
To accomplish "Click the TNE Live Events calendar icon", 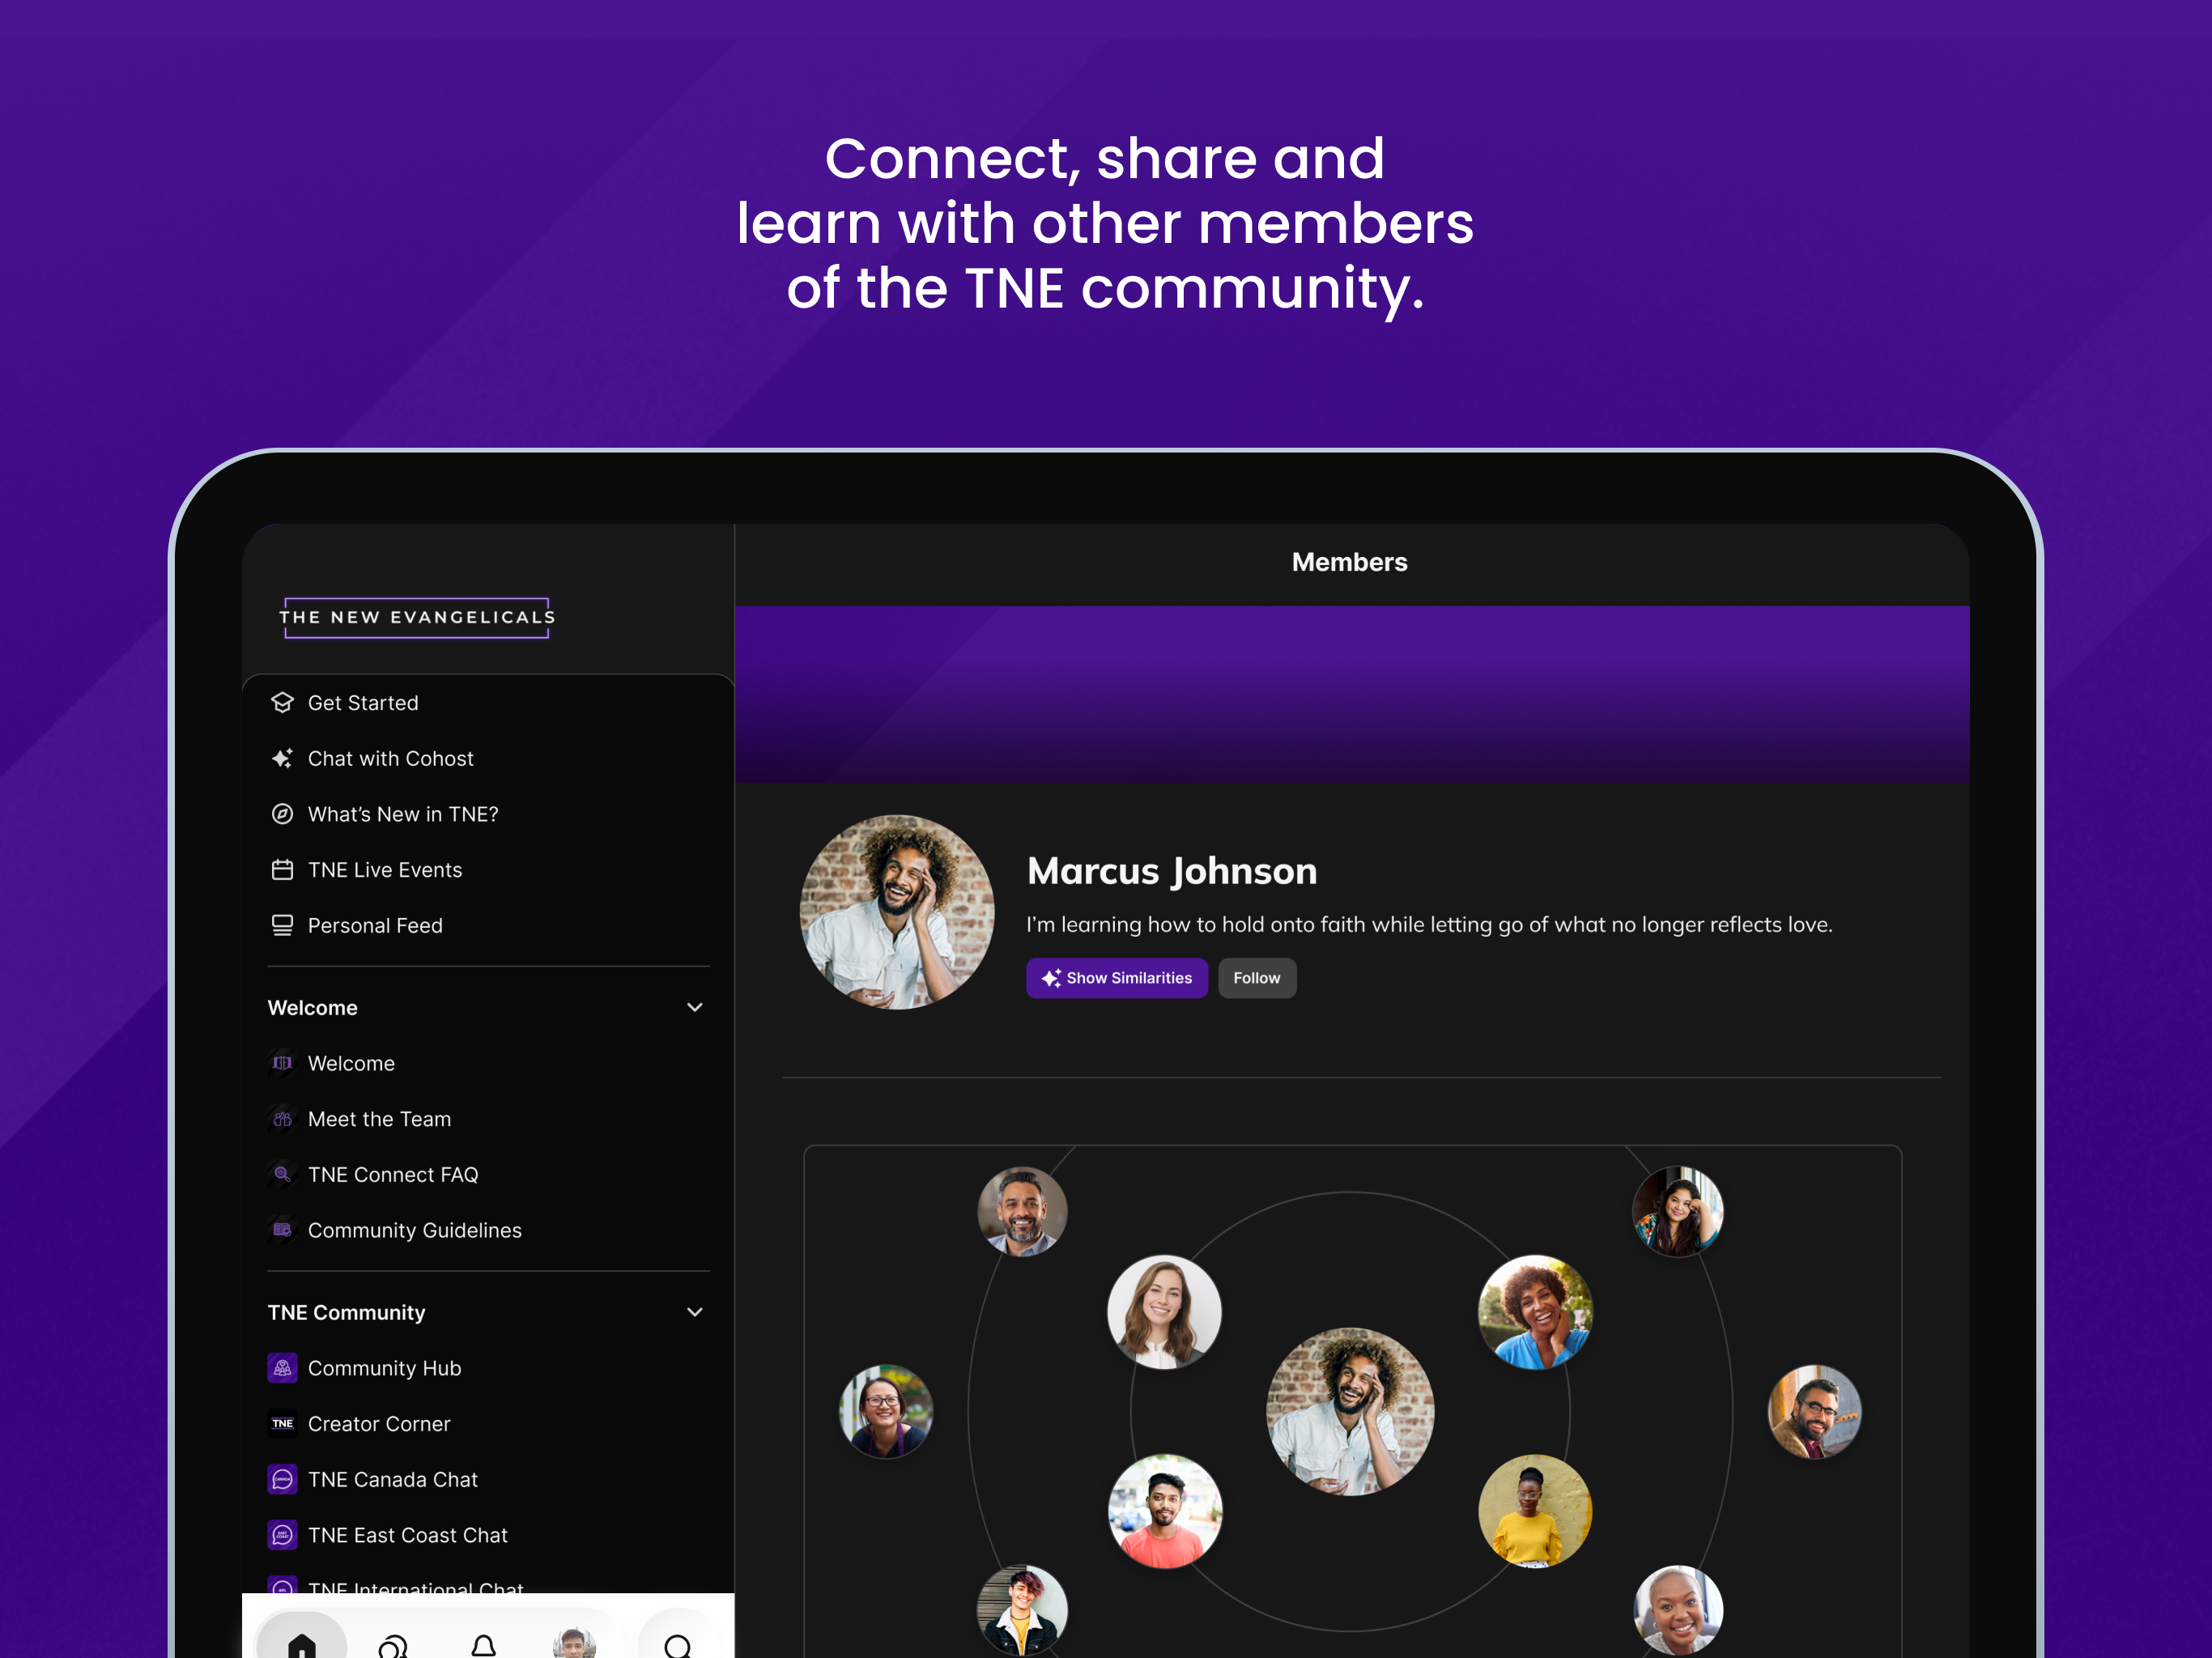I will tap(282, 870).
